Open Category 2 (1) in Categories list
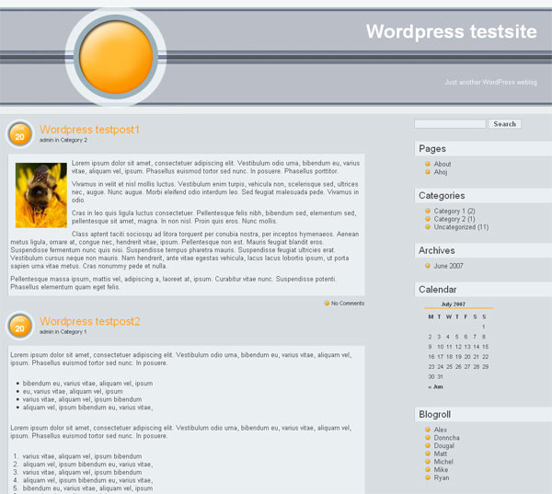Screen dimensions: 552x494 pyautogui.click(x=454, y=219)
